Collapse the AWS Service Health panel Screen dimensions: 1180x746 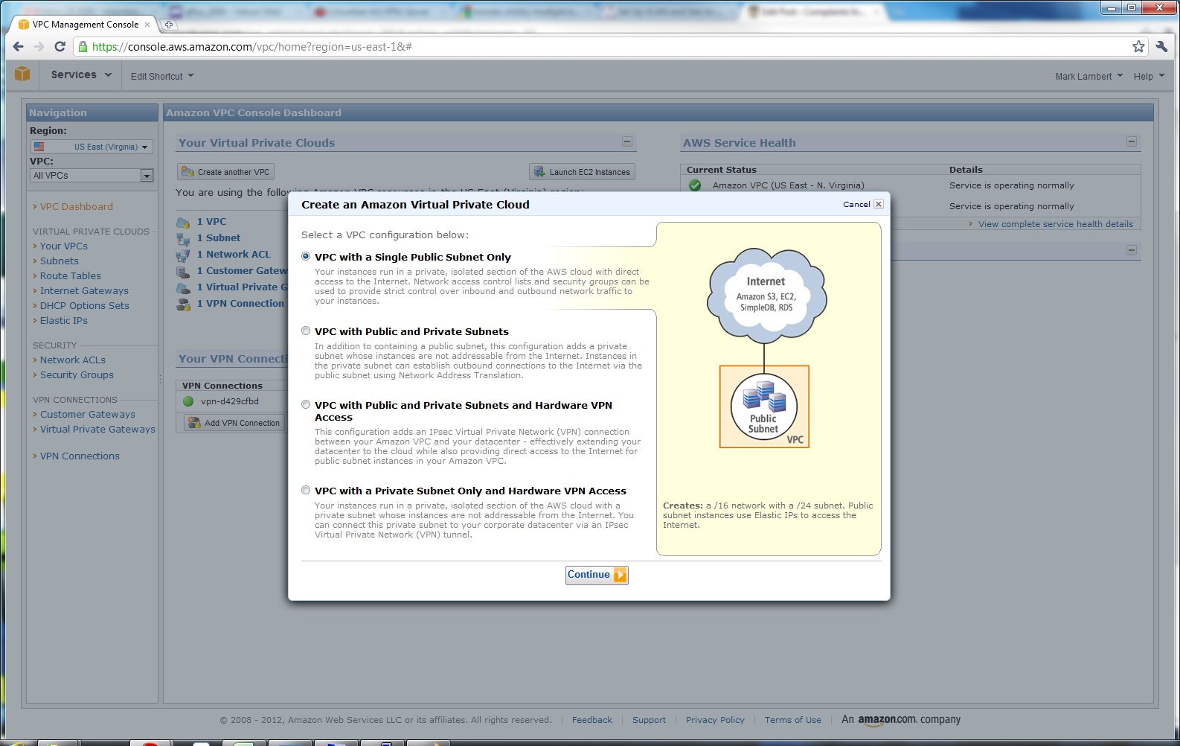click(x=1131, y=141)
